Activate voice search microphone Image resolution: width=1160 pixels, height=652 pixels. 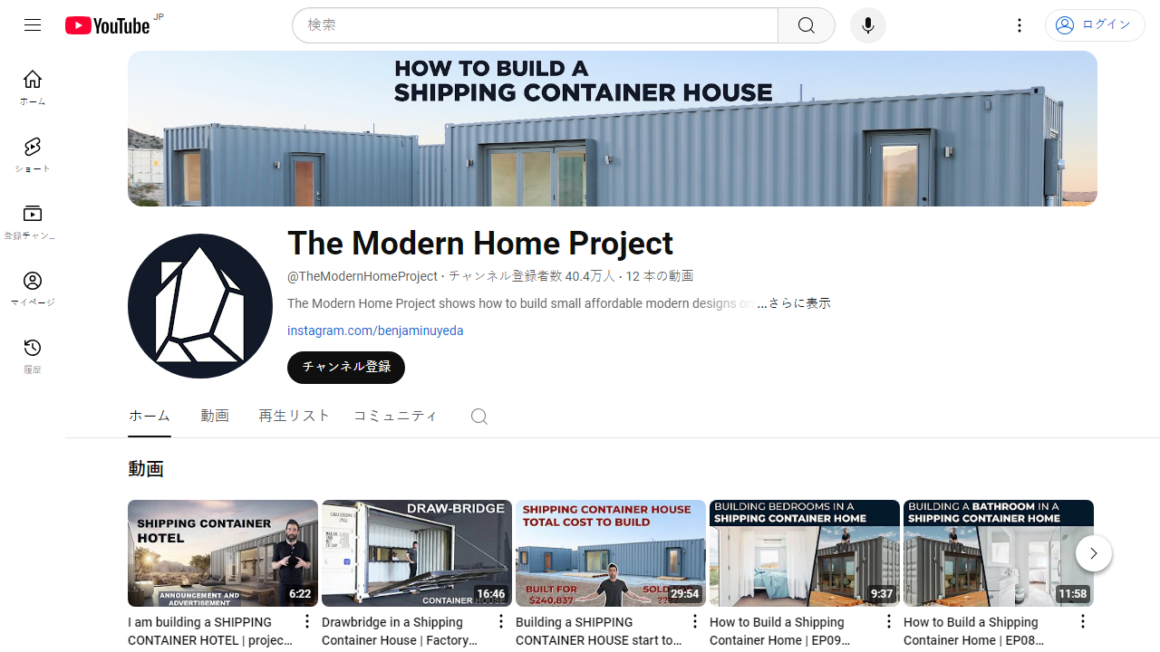(868, 25)
